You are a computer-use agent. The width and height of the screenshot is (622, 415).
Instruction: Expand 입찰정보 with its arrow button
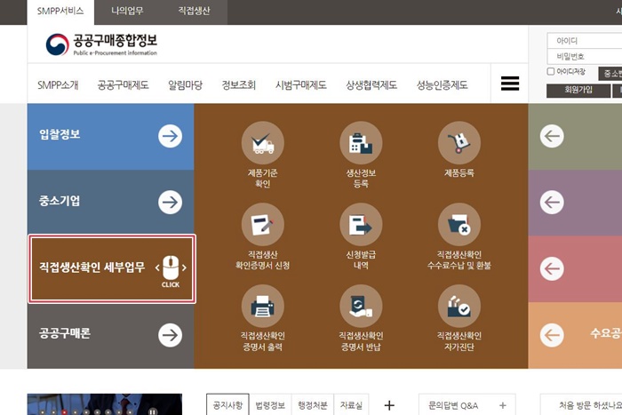pos(170,135)
